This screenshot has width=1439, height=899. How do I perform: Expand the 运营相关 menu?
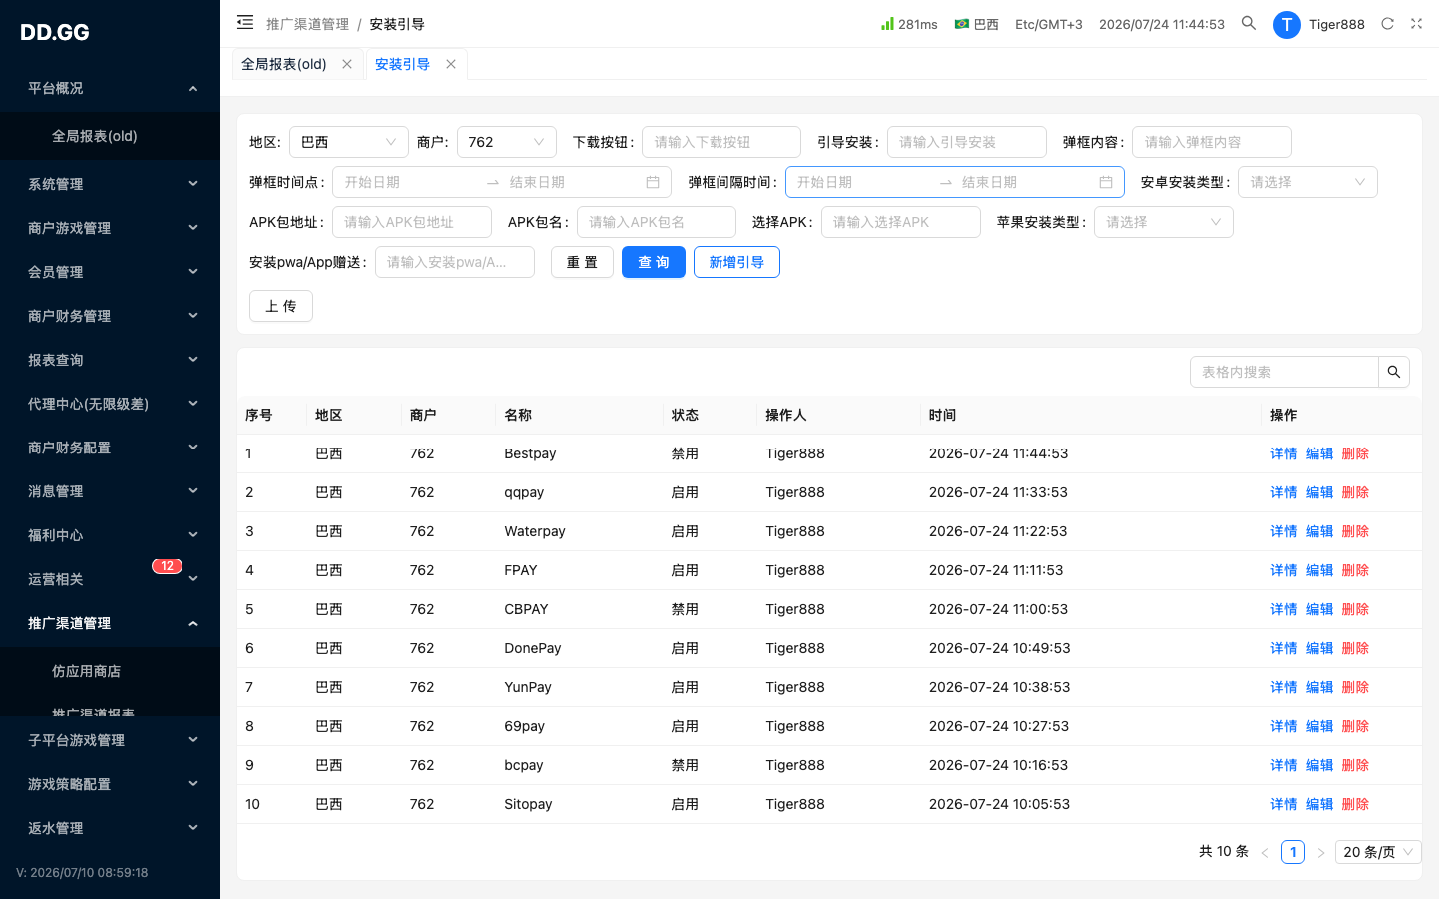point(110,579)
